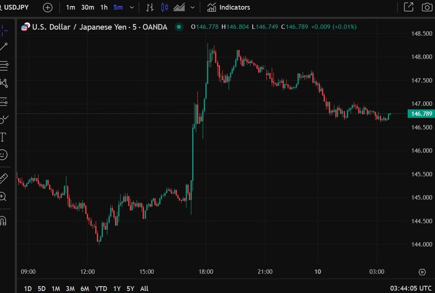Take a chart snapshot with camera icon
Screen dimensions: 435x293
tap(427, 7)
